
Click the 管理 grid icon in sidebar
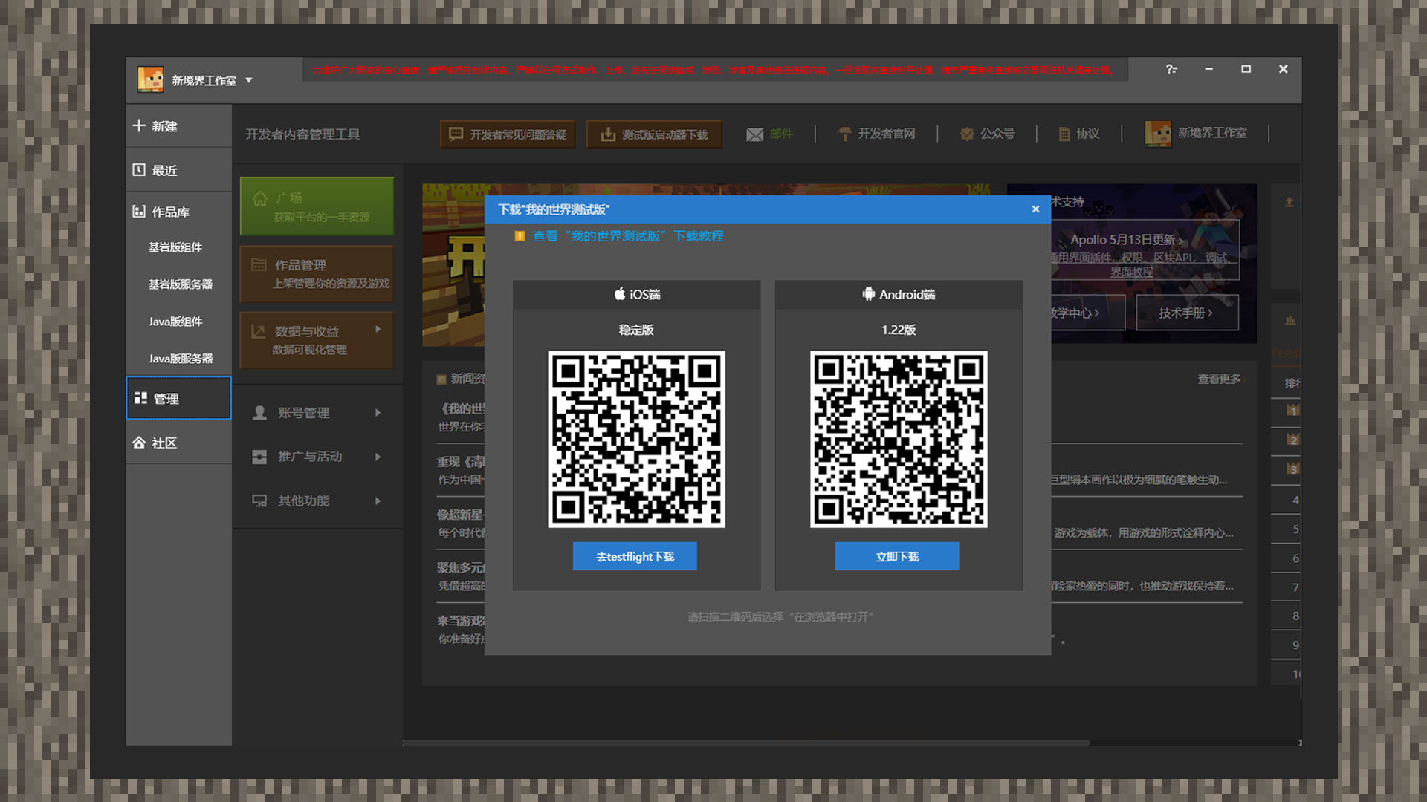click(x=140, y=398)
